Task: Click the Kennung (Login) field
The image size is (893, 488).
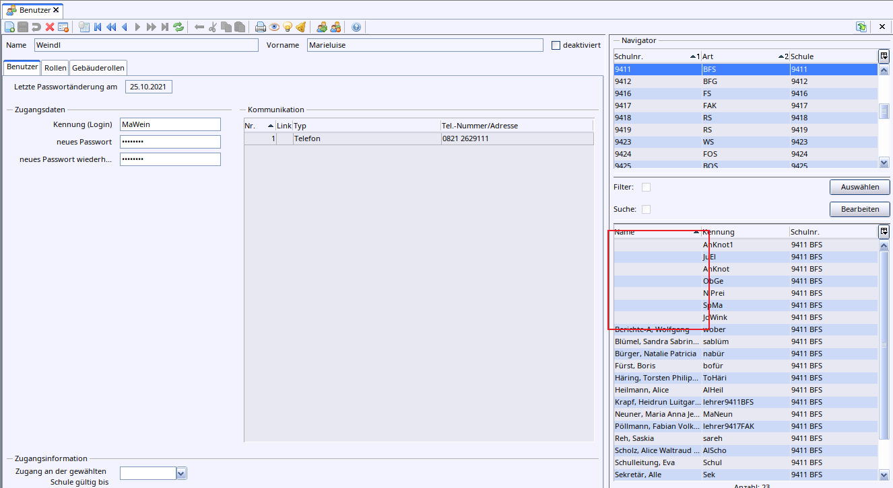Action: point(170,124)
